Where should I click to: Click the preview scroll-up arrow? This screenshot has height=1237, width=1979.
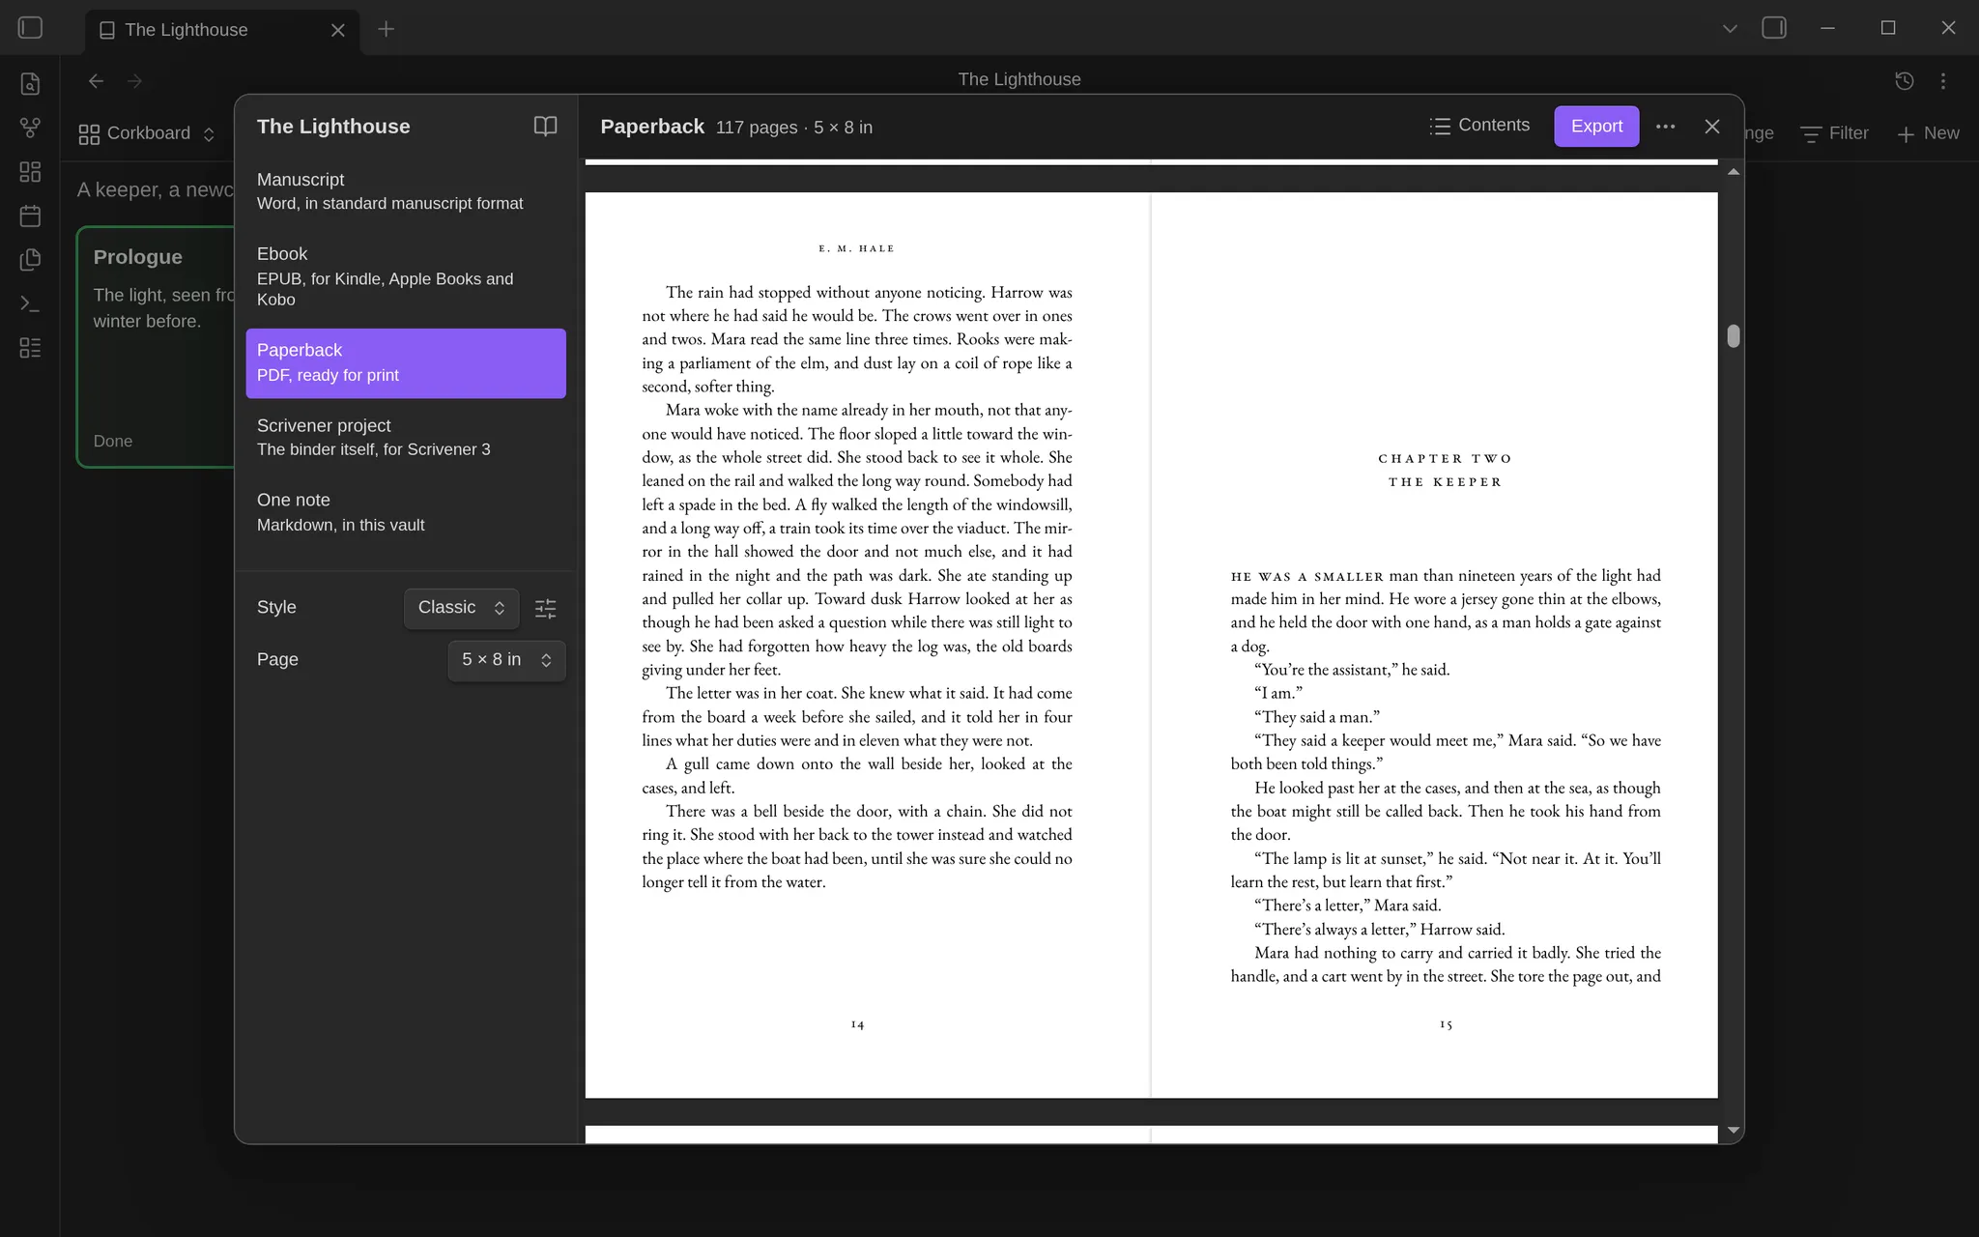[x=1734, y=172]
